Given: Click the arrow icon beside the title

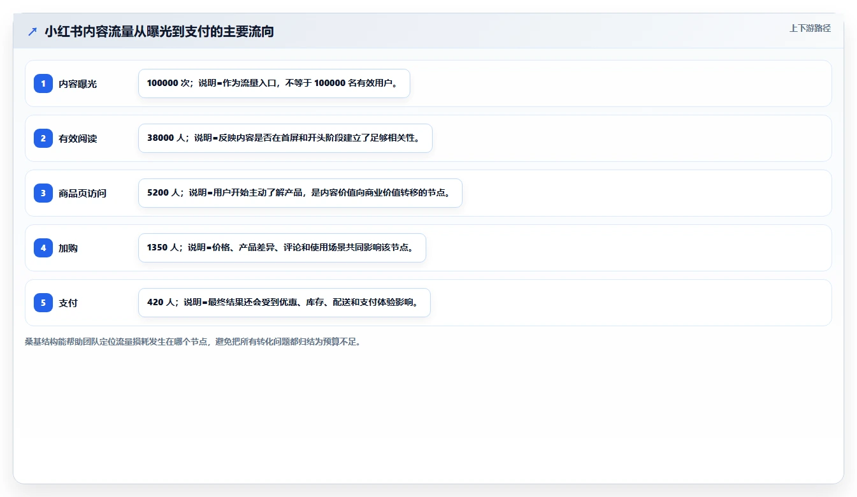Looking at the screenshot, I should 32,31.
